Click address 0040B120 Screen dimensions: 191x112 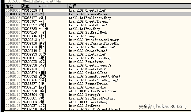coord(13,98)
